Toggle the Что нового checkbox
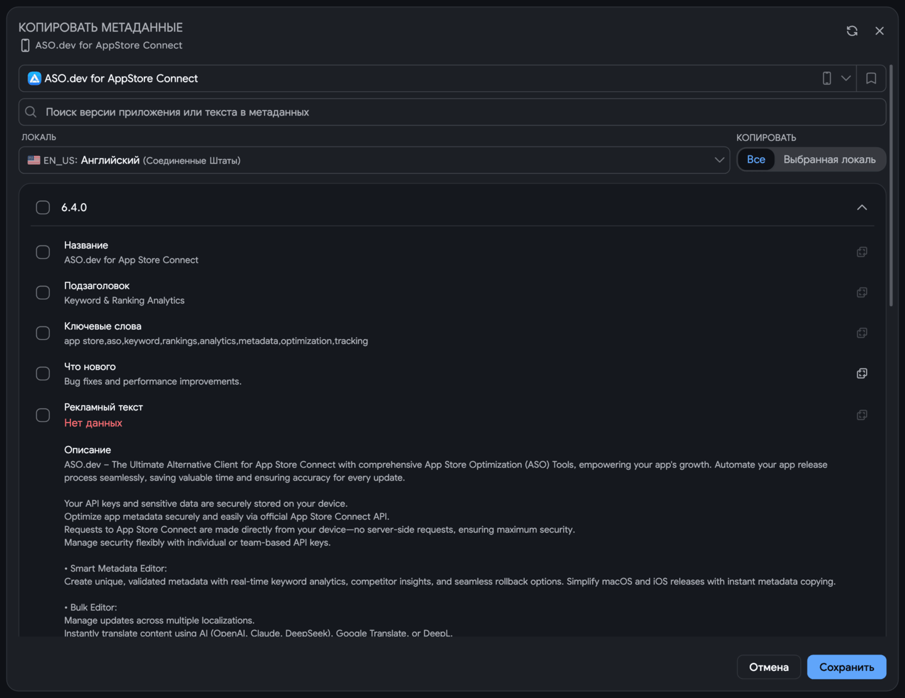The width and height of the screenshot is (905, 698). pos(43,374)
